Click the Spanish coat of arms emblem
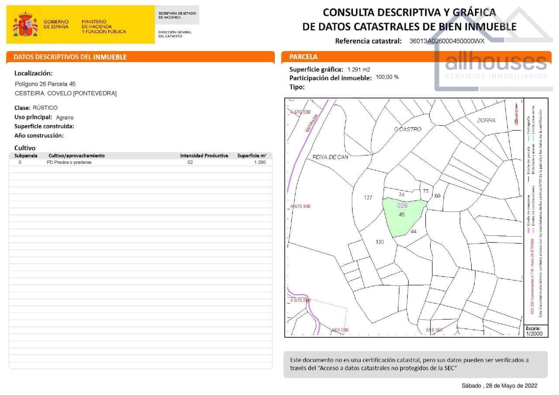 [x=24, y=23]
